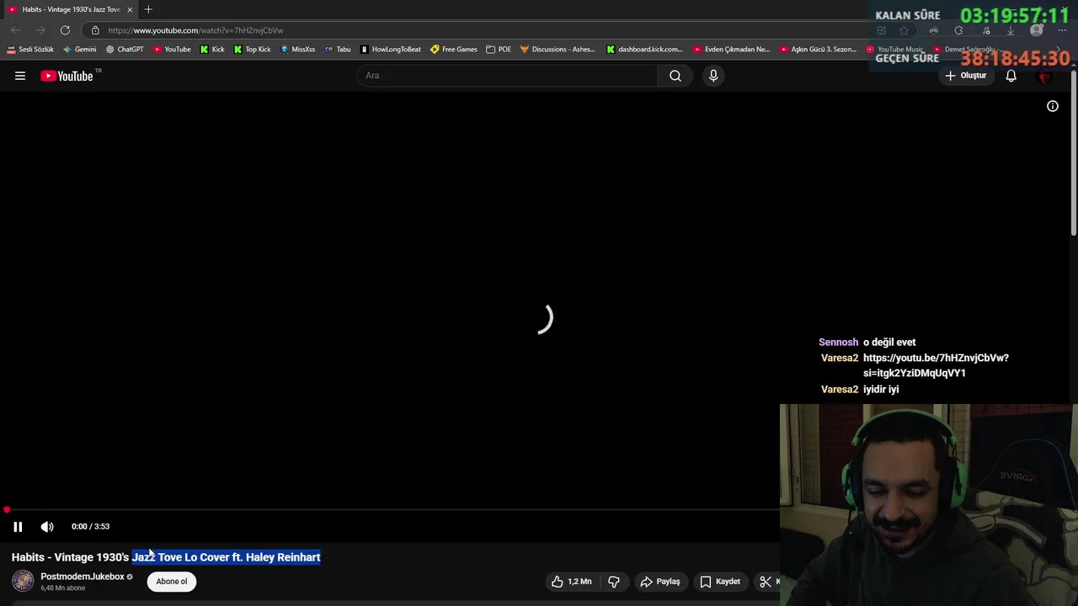Image resolution: width=1078 pixels, height=606 pixels.
Task: Open the Tabu bookmark
Action: click(x=338, y=50)
